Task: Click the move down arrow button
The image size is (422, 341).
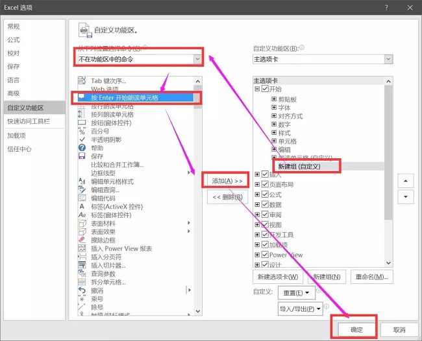Action: click(406, 196)
